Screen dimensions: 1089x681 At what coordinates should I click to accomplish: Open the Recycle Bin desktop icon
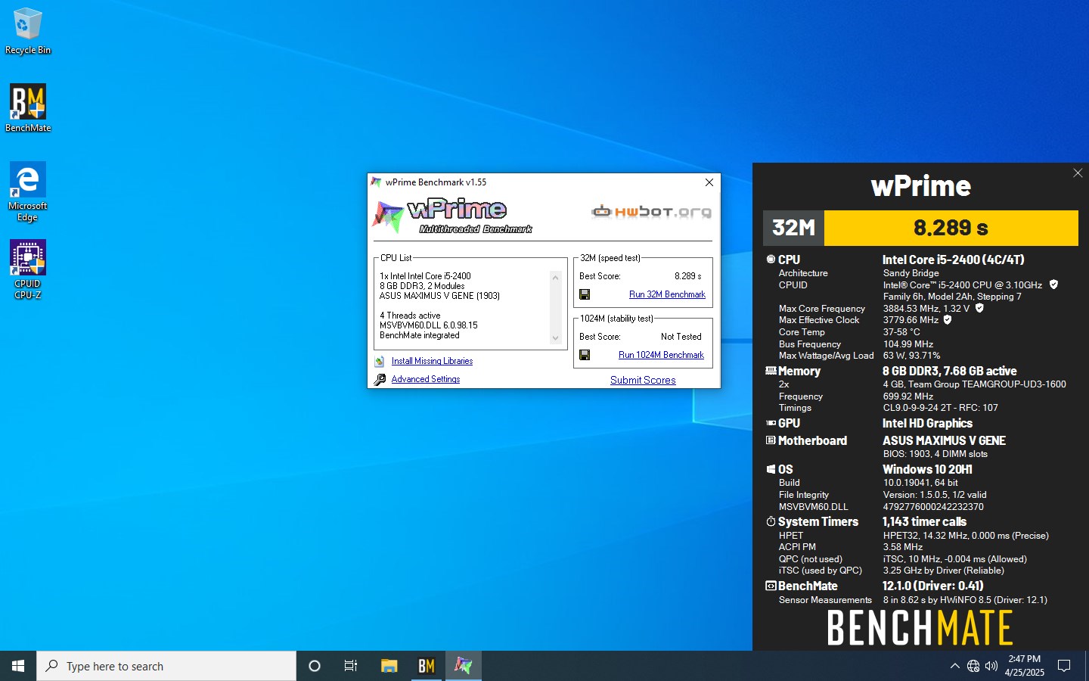(28, 31)
